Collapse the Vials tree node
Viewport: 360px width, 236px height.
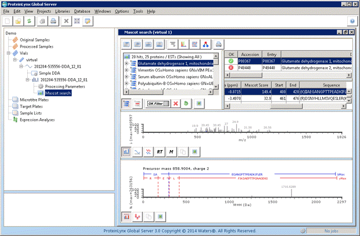point(7,54)
